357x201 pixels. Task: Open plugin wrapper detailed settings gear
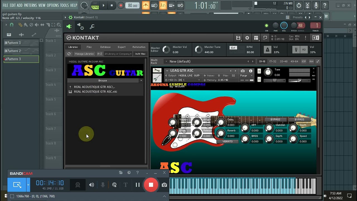(80, 27)
